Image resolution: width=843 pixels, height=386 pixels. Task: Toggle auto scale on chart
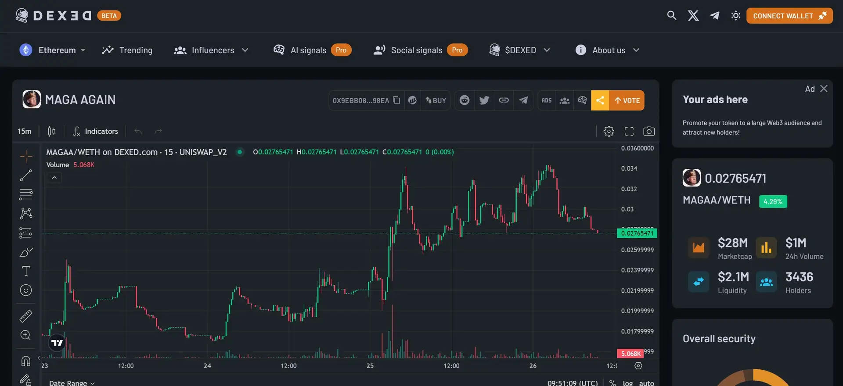coord(646,383)
